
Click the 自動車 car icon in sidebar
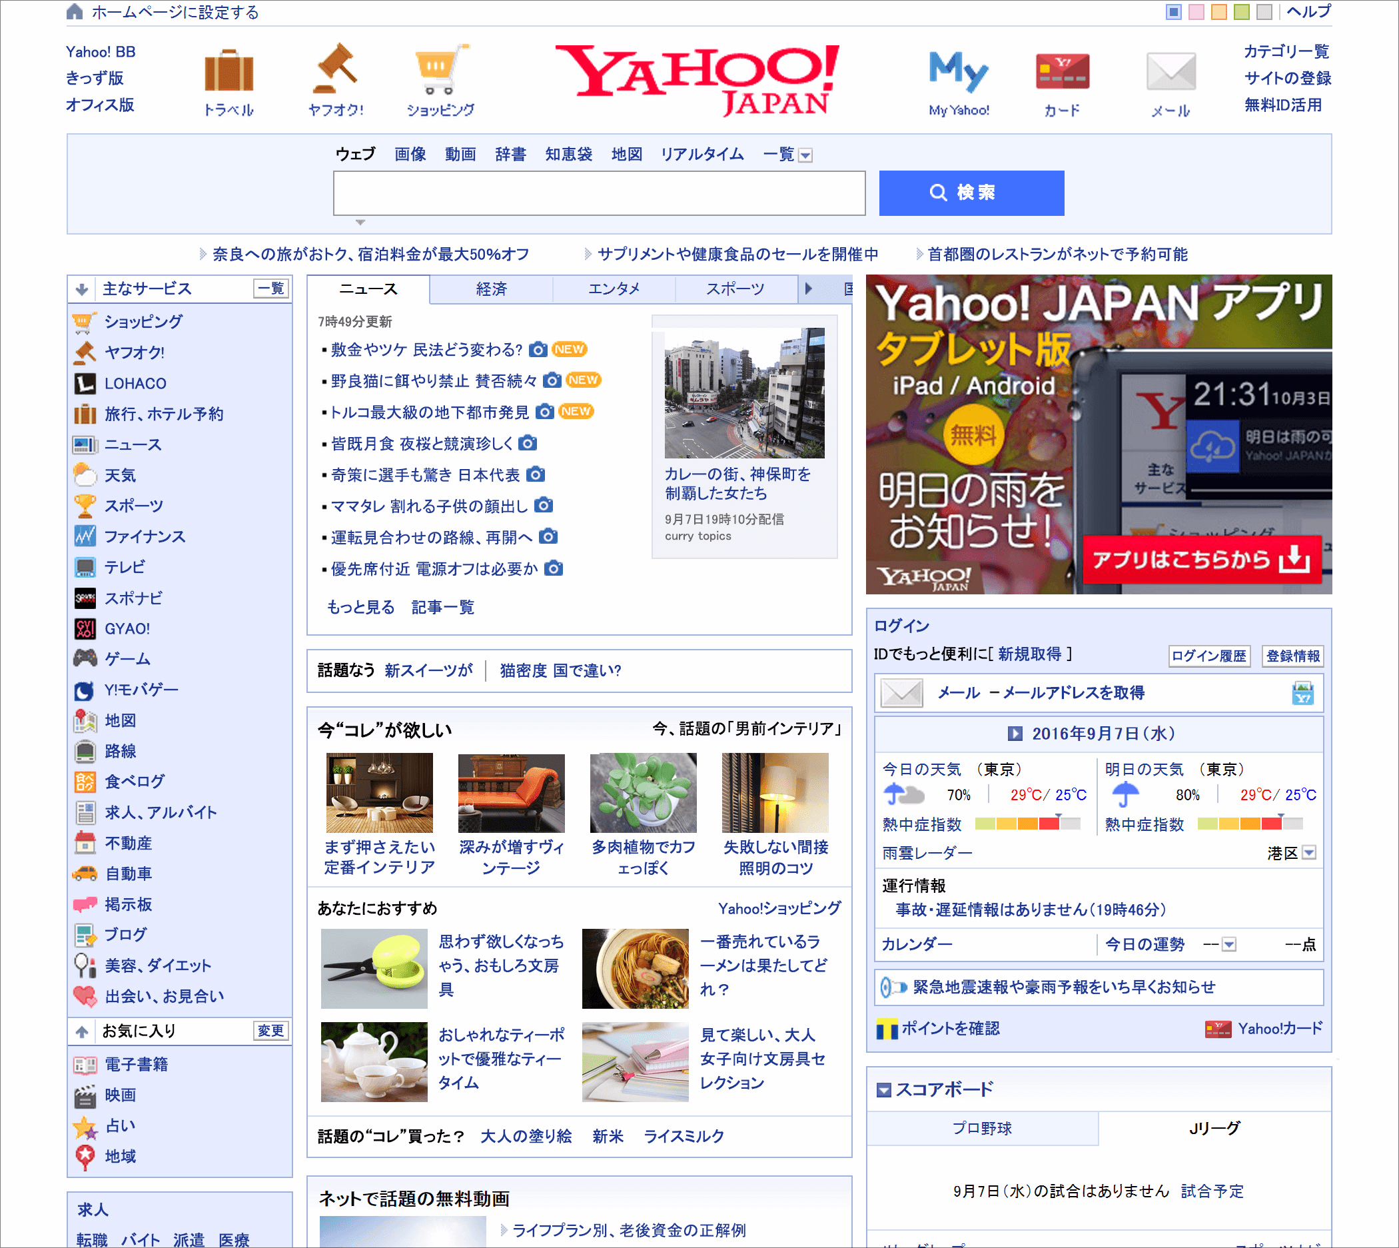85,874
